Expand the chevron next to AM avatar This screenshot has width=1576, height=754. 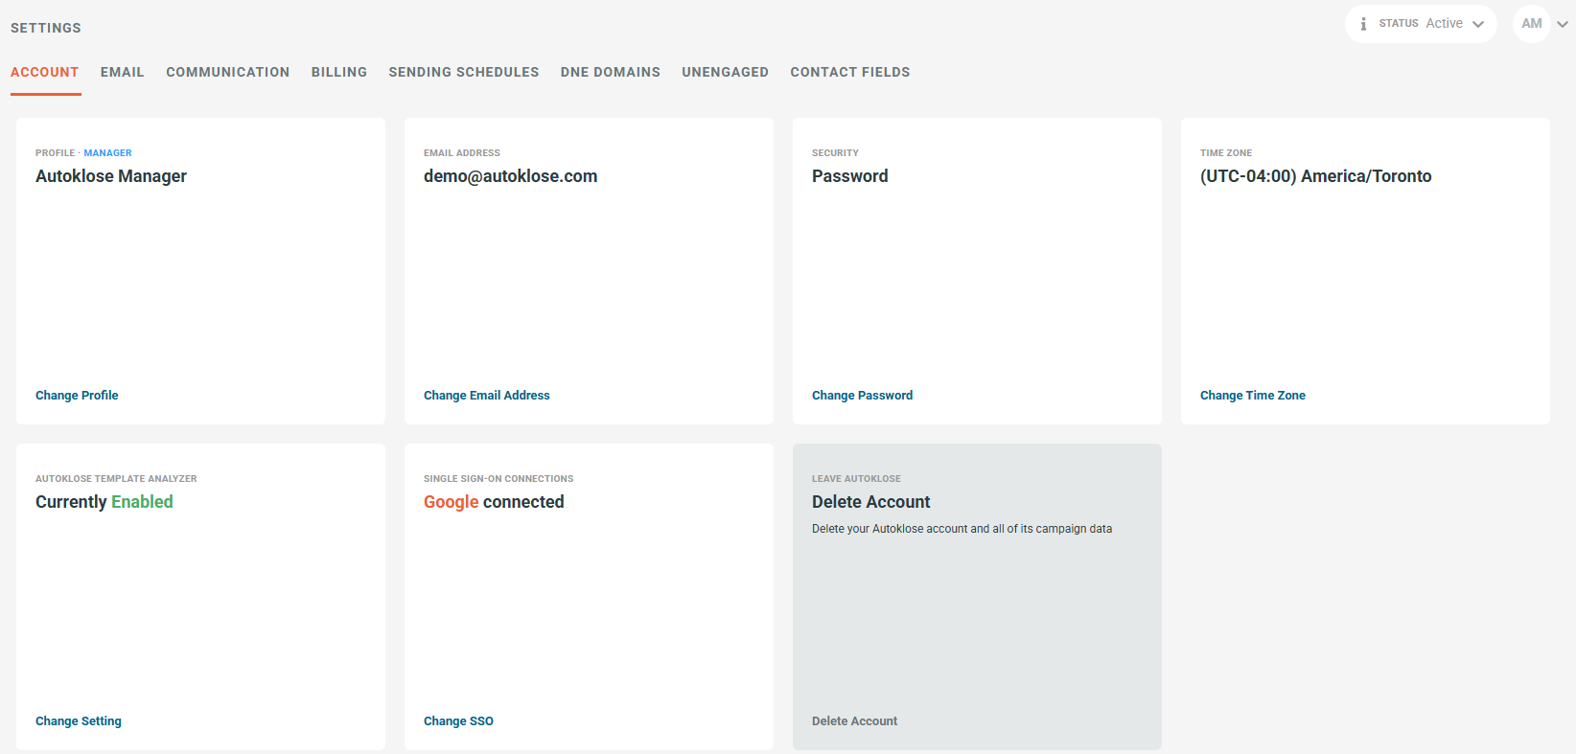(x=1563, y=24)
